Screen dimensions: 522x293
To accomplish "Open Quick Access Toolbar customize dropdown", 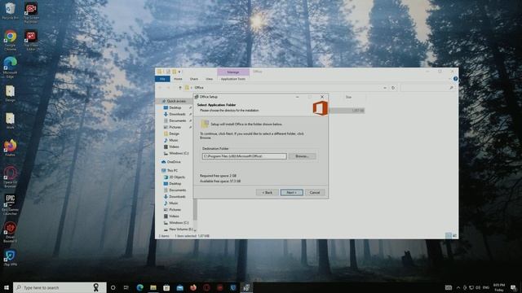I will coord(179,72).
